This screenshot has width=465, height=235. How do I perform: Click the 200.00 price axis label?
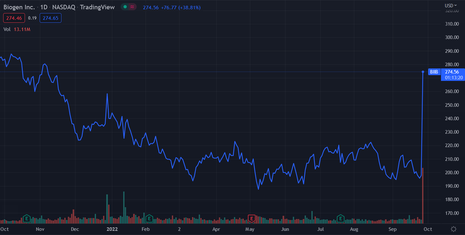point(452,173)
